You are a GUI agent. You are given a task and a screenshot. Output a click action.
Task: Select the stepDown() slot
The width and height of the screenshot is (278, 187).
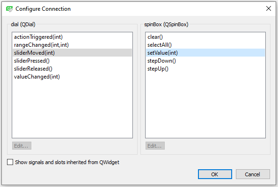(205, 61)
